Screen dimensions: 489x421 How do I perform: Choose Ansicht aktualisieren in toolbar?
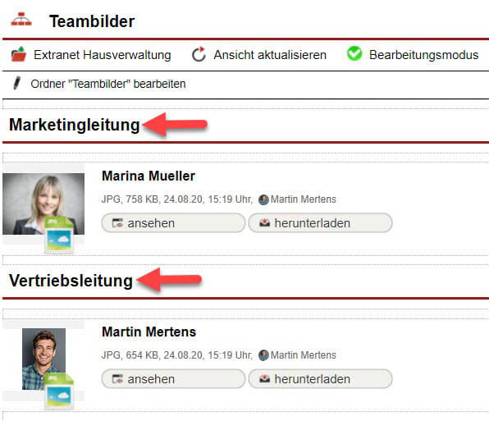270,55
